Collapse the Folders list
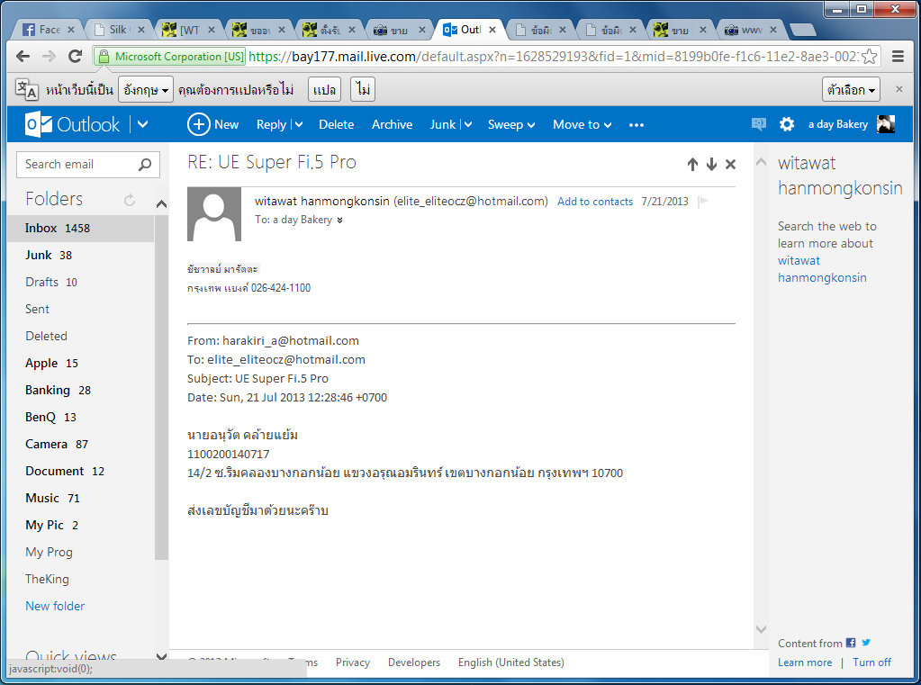Screen dimensions: 921x685 coord(161,203)
